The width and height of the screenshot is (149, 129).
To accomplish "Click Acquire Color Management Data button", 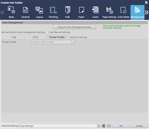I will pyautogui.click(x=74, y=27).
